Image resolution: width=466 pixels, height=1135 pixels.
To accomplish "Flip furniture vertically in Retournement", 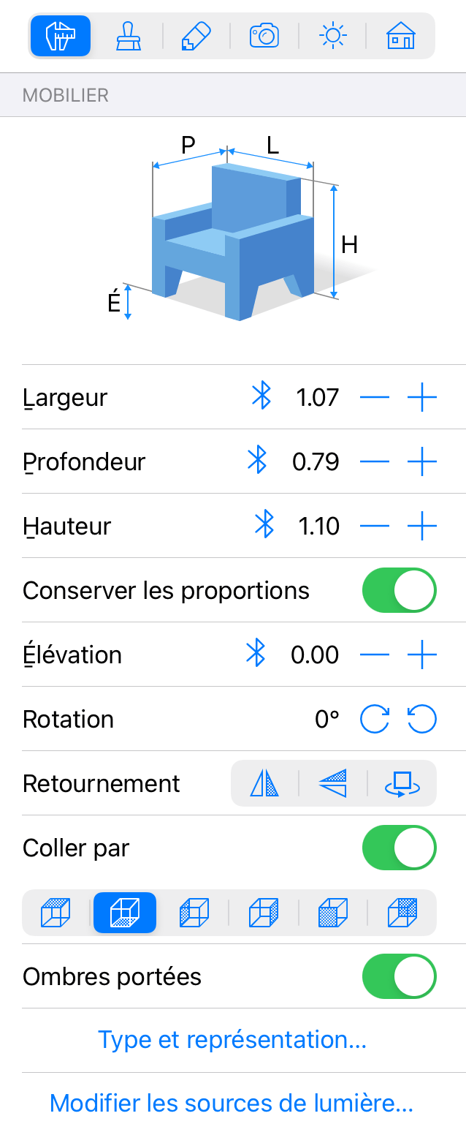I will (332, 783).
